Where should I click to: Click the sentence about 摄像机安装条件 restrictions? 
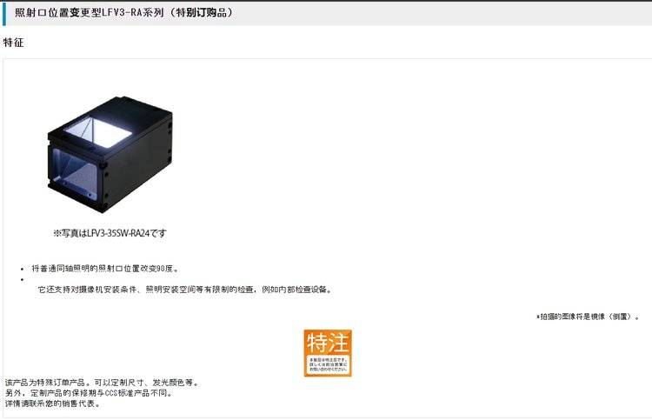[x=185, y=290]
